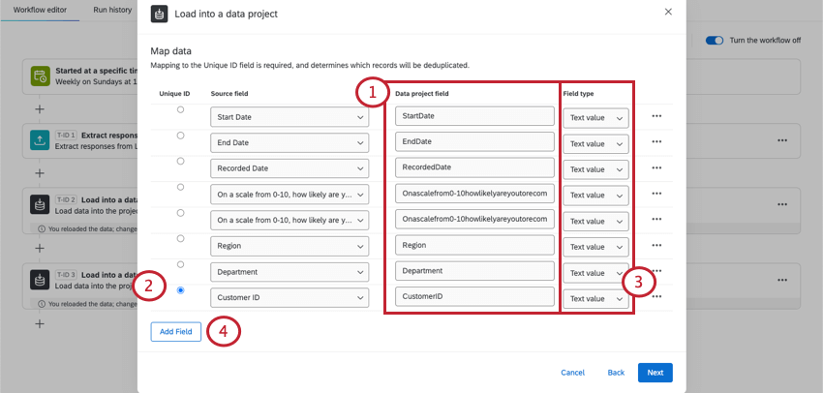Select Unique ID radio for Region
The height and width of the screenshot is (393, 823).
[x=180, y=238]
